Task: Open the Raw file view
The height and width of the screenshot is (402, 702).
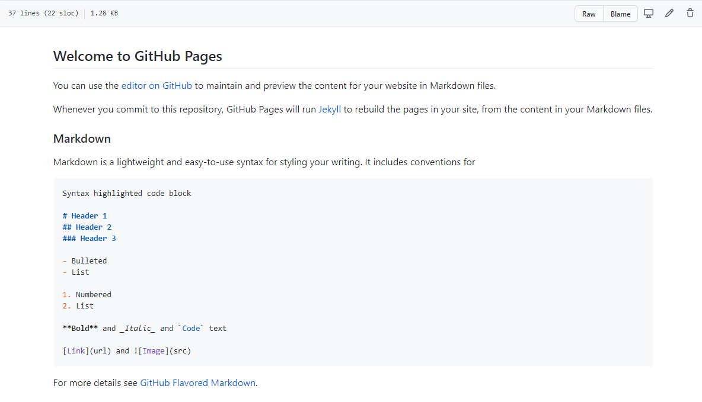Action: [x=589, y=14]
